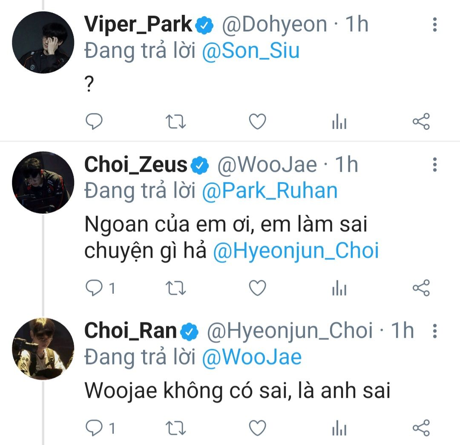
Task: Open replies on Choi_Zeus's tweet
Action: pos(94,289)
